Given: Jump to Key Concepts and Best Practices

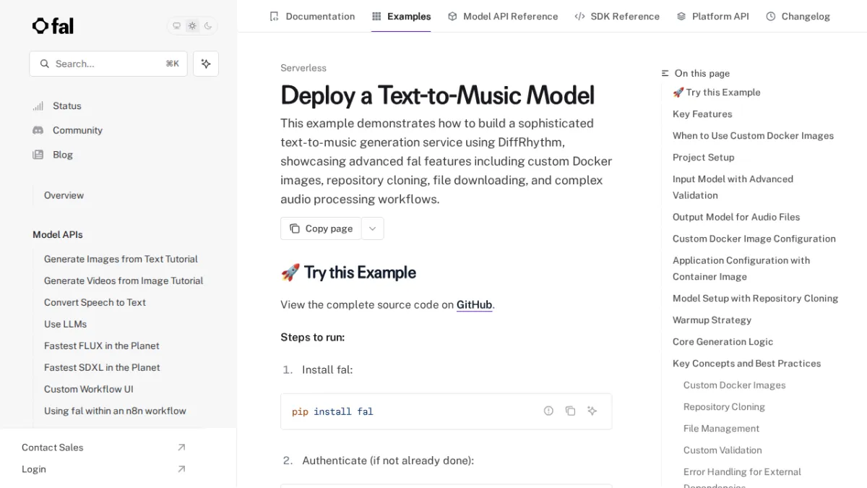Looking at the screenshot, I should tap(746, 363).
